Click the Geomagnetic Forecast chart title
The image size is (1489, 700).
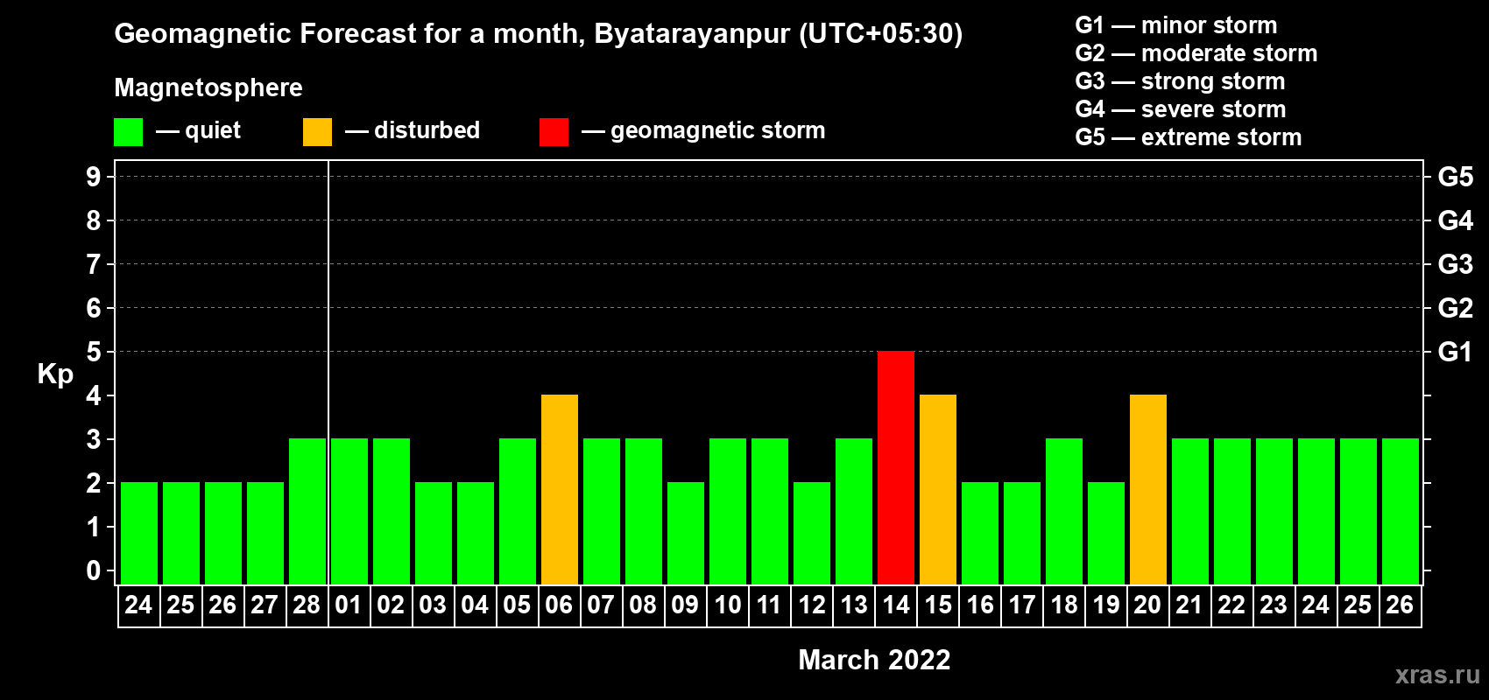coord(538,34)
